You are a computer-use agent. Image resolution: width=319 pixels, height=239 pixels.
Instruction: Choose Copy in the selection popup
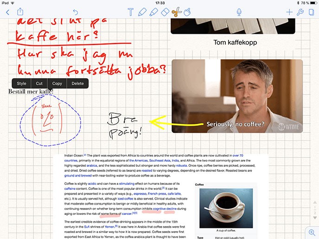[x=57, y=83]
